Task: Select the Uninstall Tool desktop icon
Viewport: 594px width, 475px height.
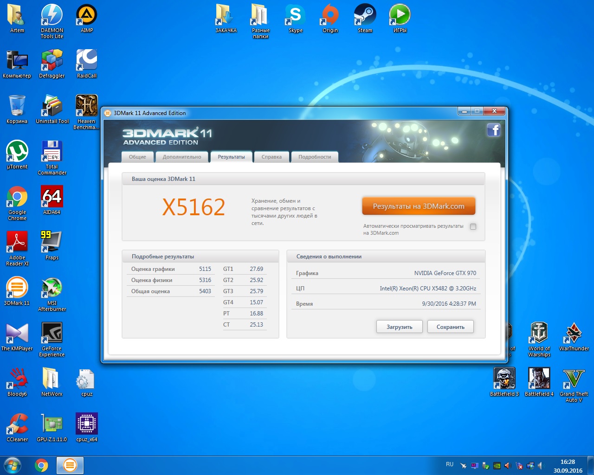Action: (52, 109)
